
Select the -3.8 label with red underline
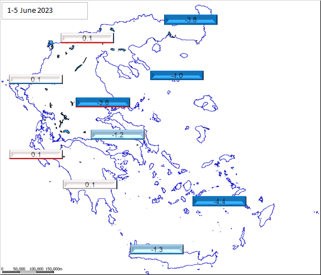point(103,102)
